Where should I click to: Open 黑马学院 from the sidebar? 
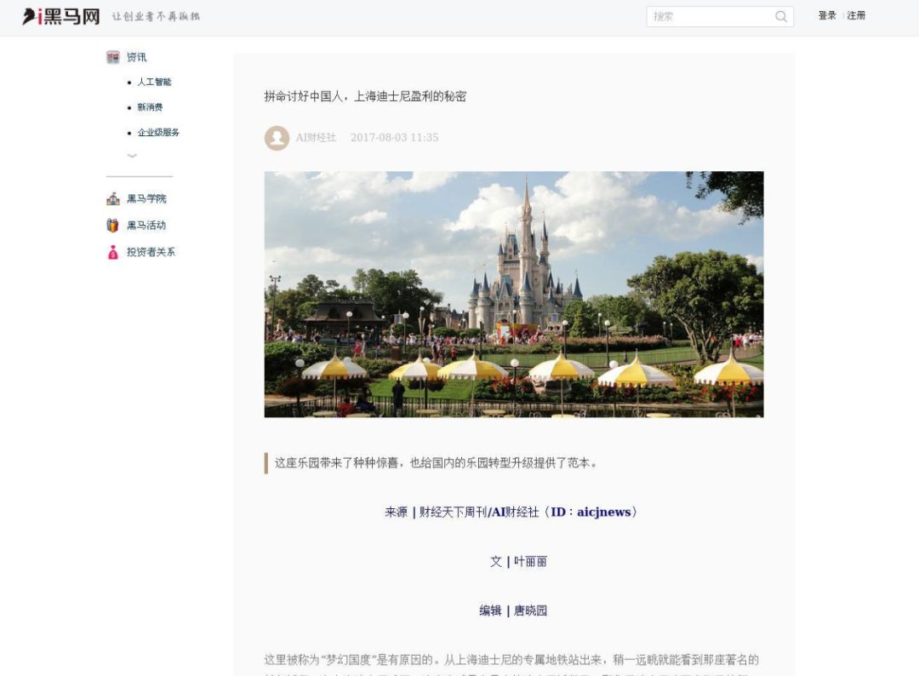coord(146,198)
